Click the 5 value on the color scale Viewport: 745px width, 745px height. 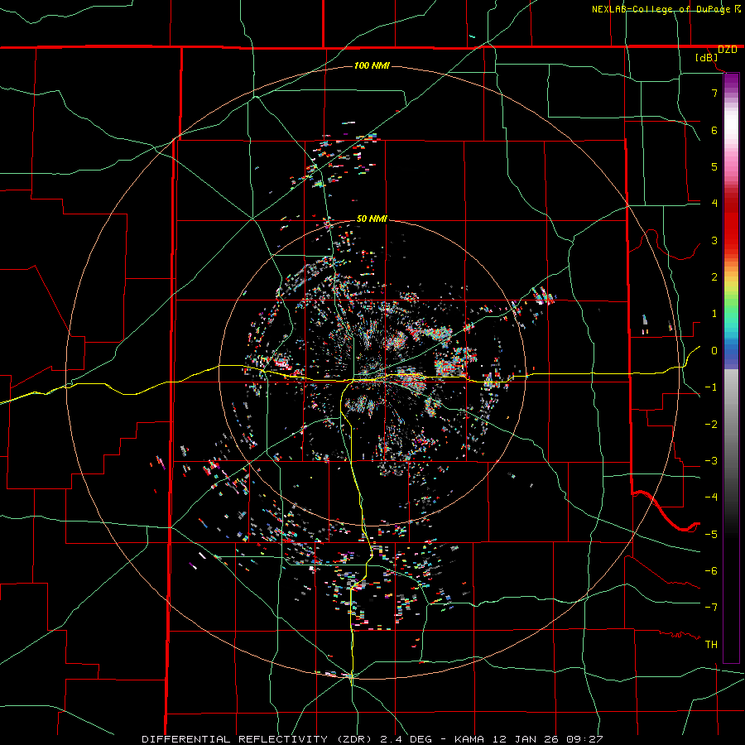[714, 166]
